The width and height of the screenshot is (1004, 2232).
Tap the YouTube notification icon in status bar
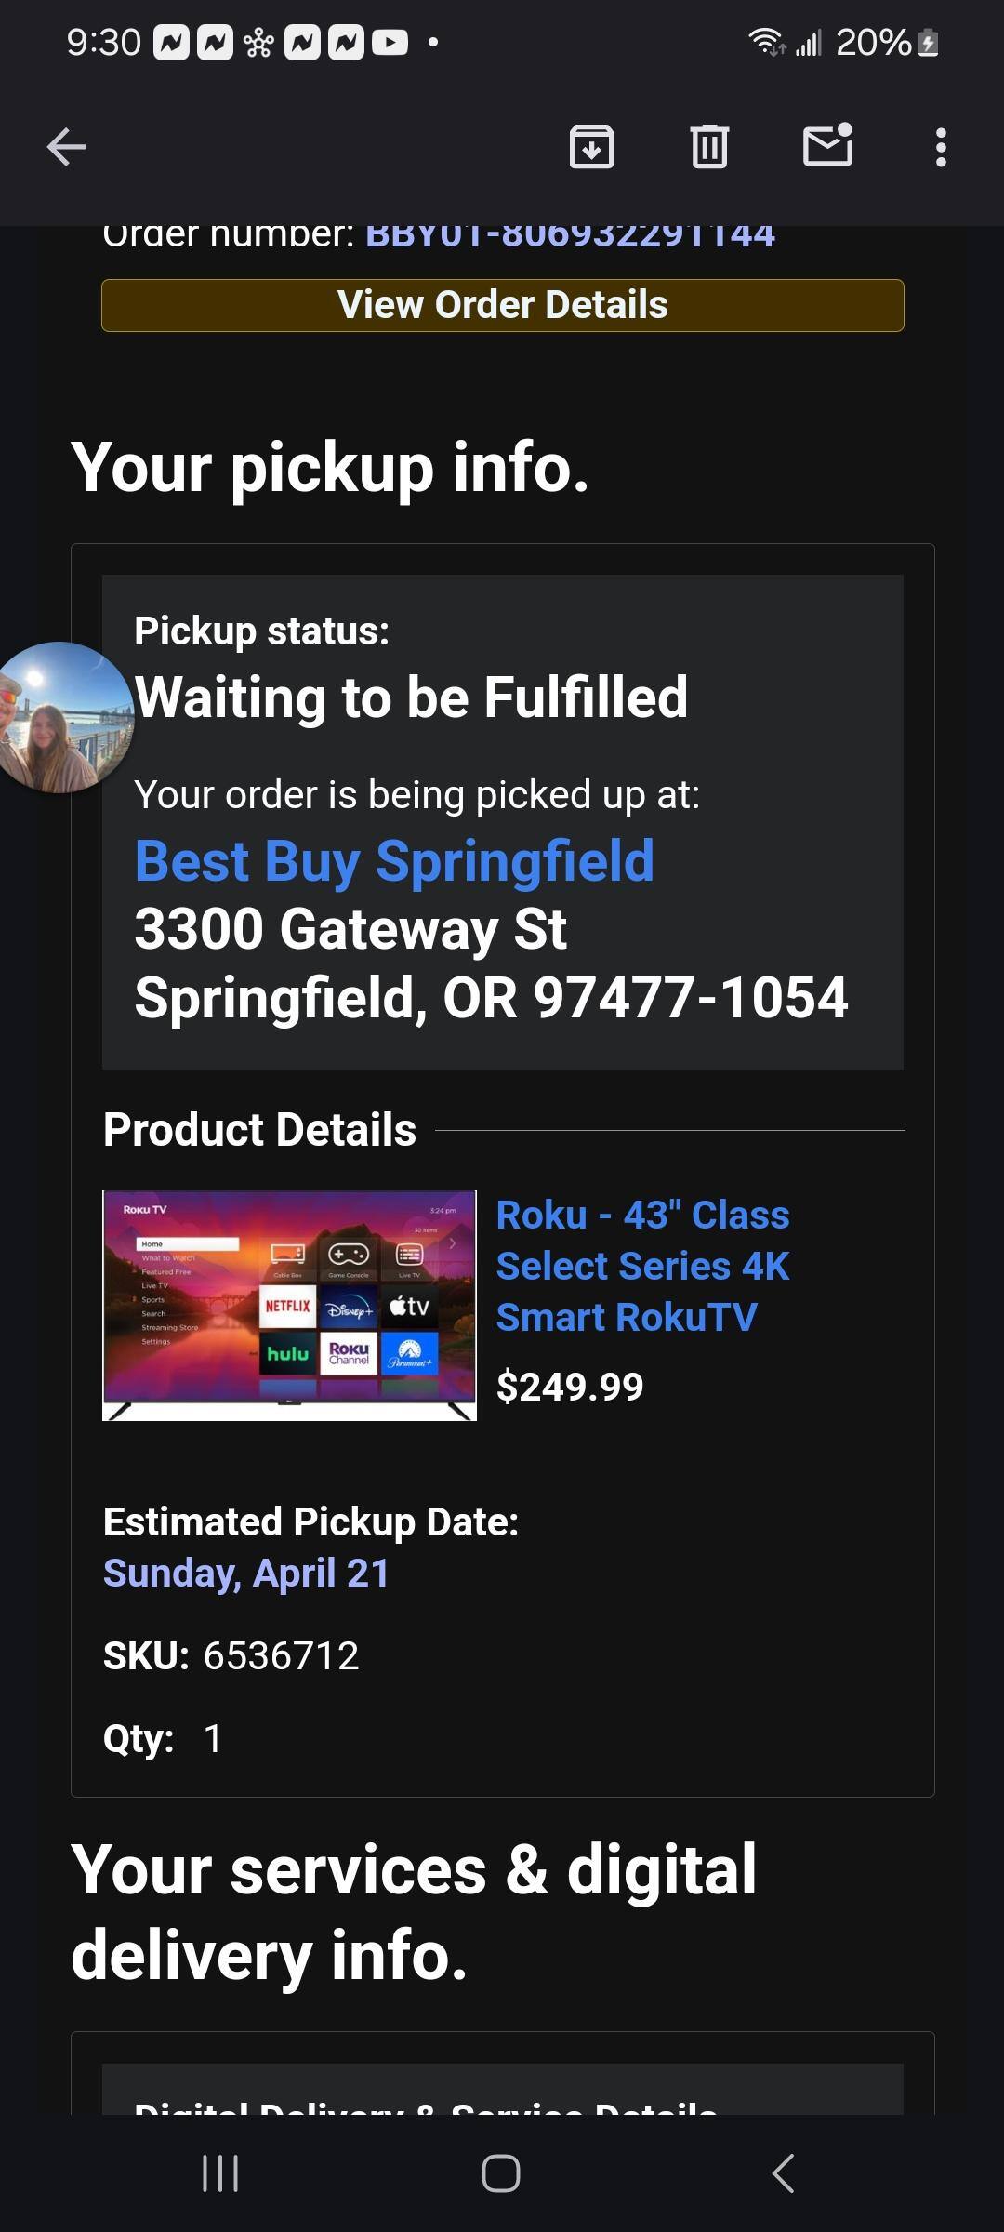tap(390, 43)
